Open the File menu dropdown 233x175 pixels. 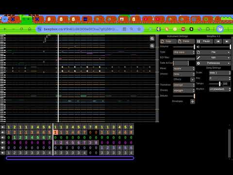click(213, 52)
